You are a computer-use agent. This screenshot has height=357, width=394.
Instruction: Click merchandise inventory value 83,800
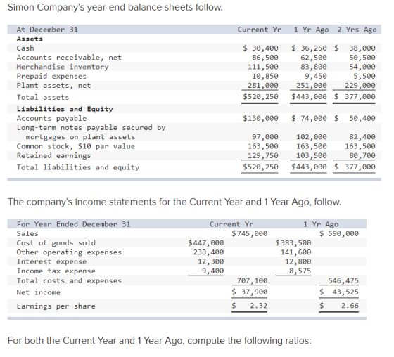tap(314, 67)
